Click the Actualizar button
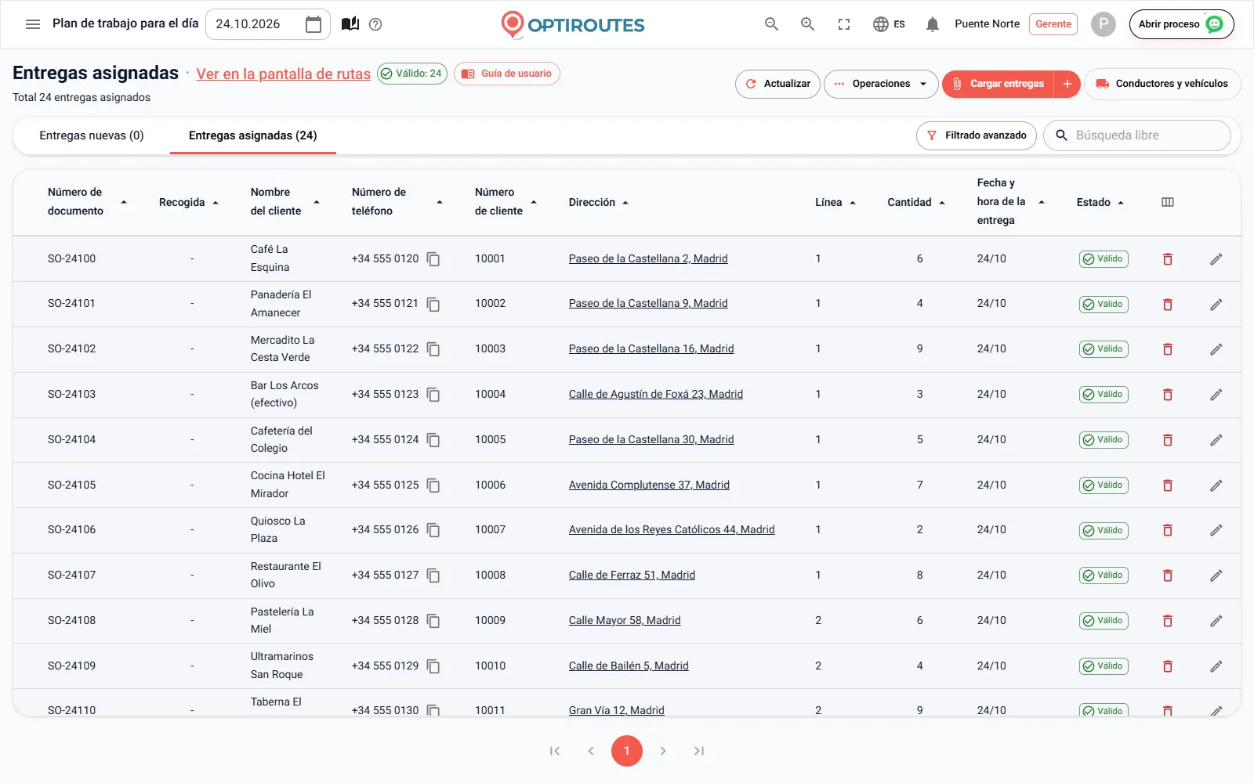 (x=777, y=84)
